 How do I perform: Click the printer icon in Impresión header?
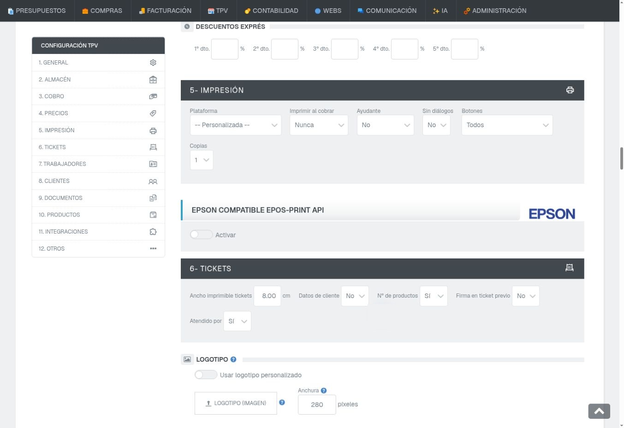pyautogui.click(x=570, y=90)
